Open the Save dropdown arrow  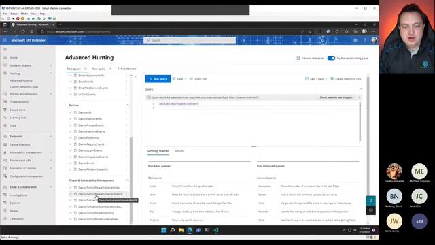tap(186, 79)
